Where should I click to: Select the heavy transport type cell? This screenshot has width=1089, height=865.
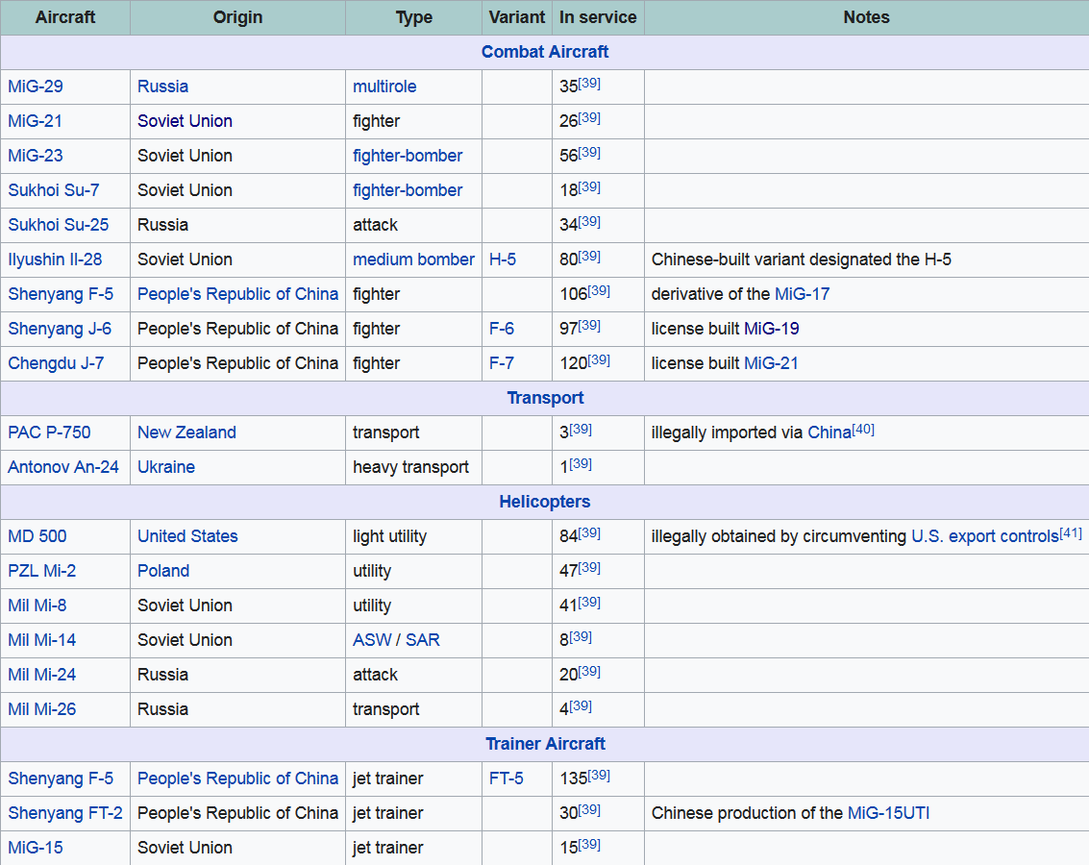[413, 467]
